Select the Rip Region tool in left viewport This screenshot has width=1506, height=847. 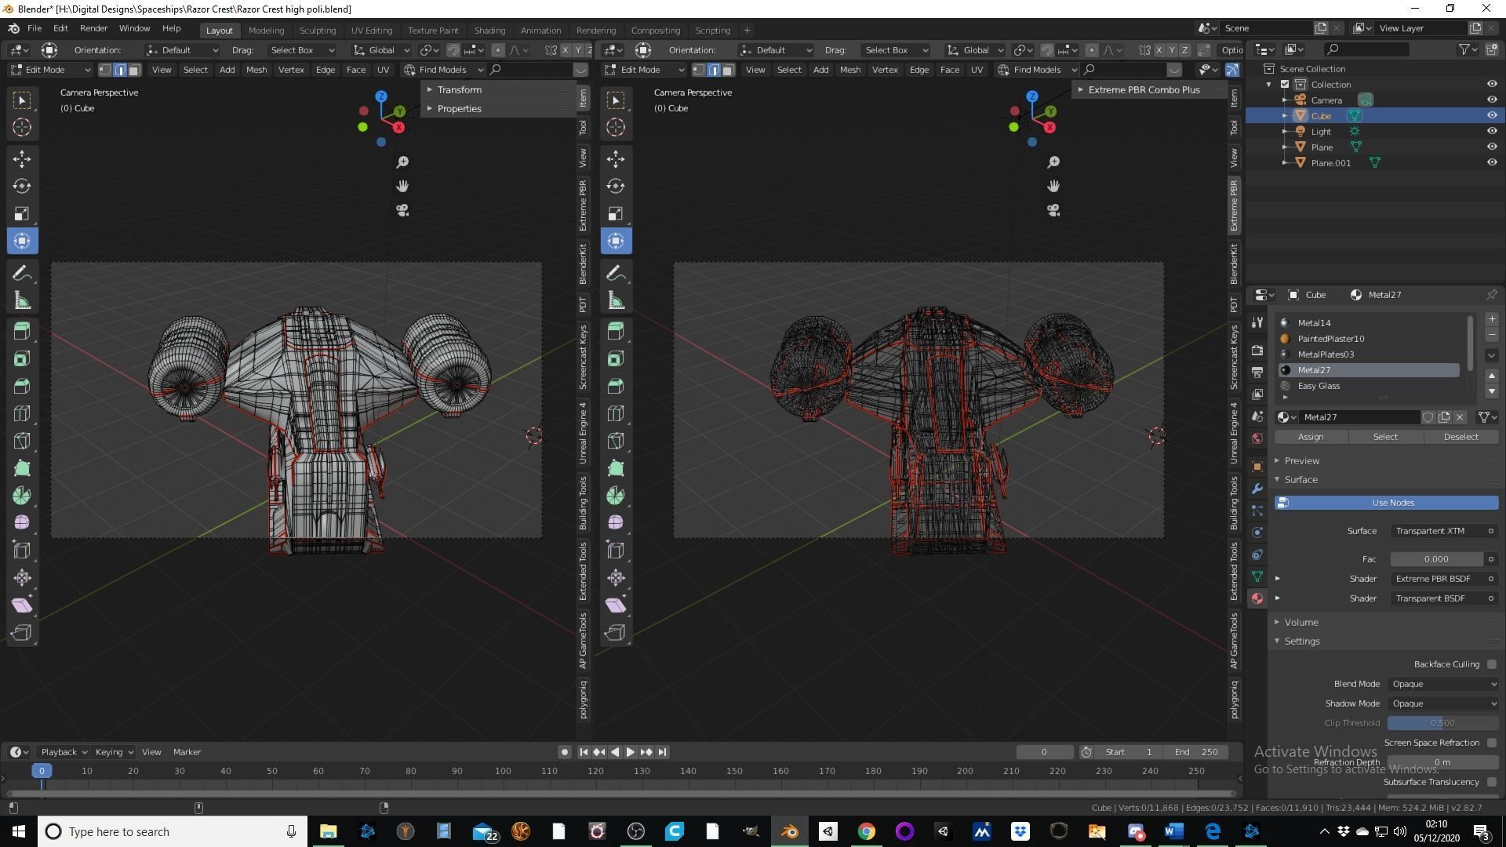(22, 633)
